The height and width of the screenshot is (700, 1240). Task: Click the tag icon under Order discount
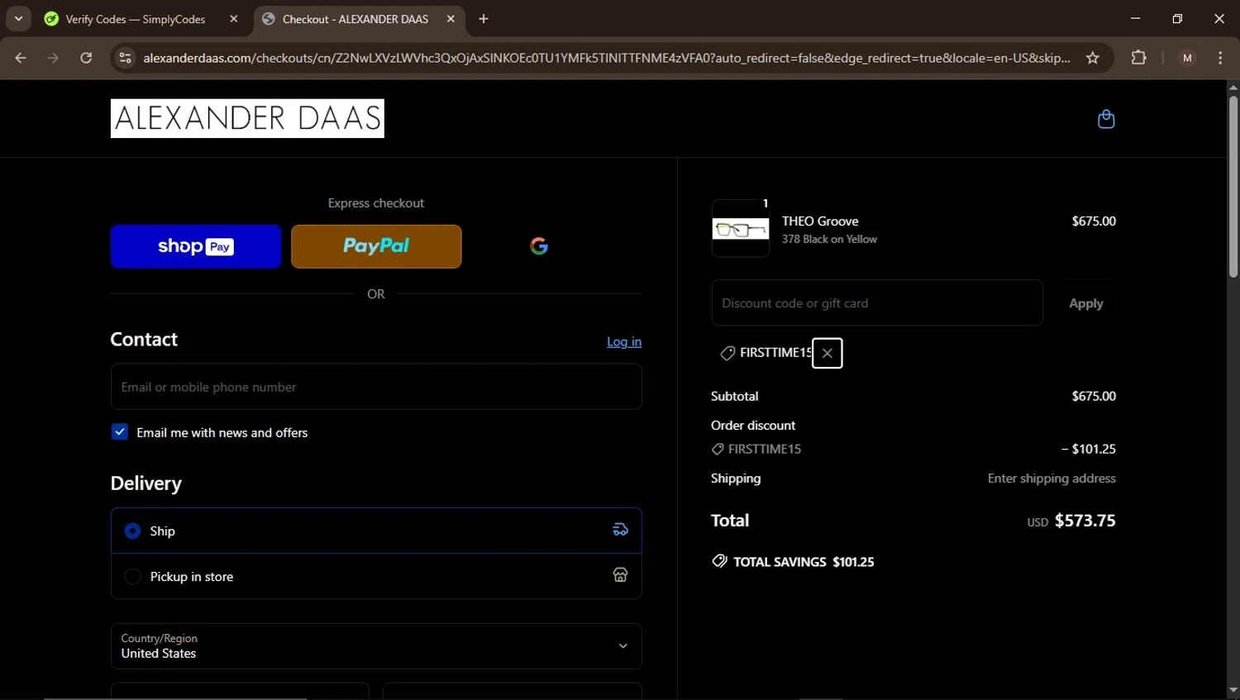coord(718,450)
